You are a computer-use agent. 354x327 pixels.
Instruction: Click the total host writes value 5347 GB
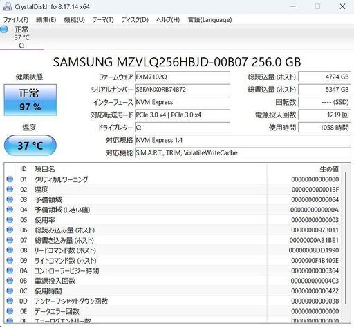pos(324,90)
